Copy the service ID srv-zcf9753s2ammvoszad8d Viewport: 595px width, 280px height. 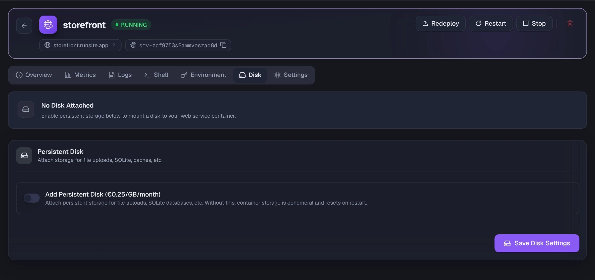(223, 45)
